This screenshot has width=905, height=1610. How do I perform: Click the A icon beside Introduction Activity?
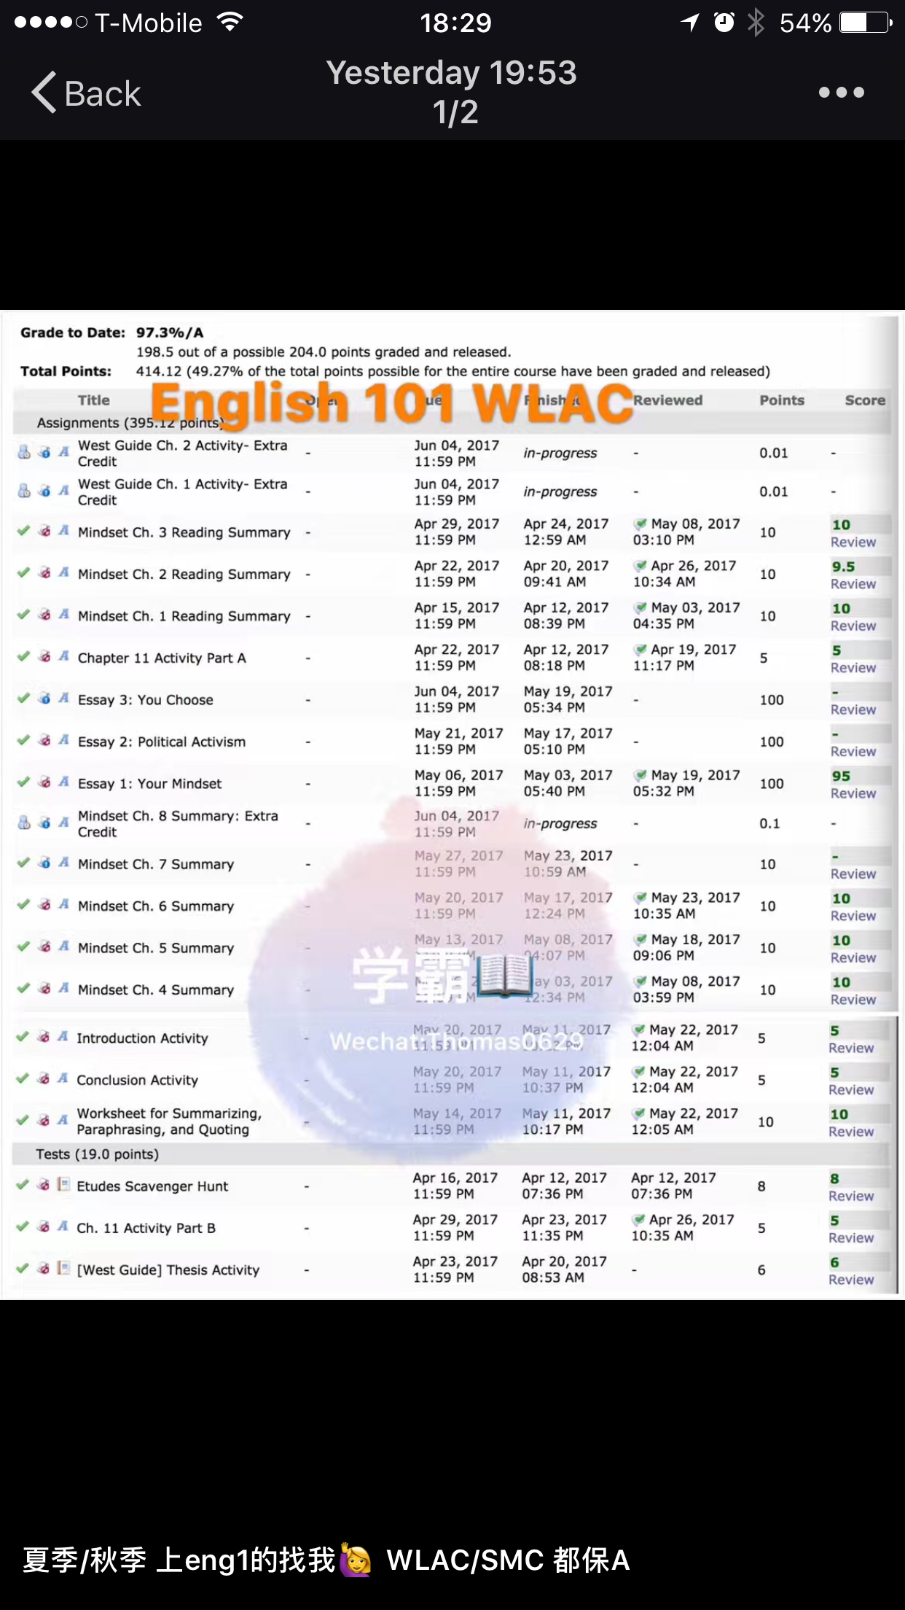pos(63,1037)
